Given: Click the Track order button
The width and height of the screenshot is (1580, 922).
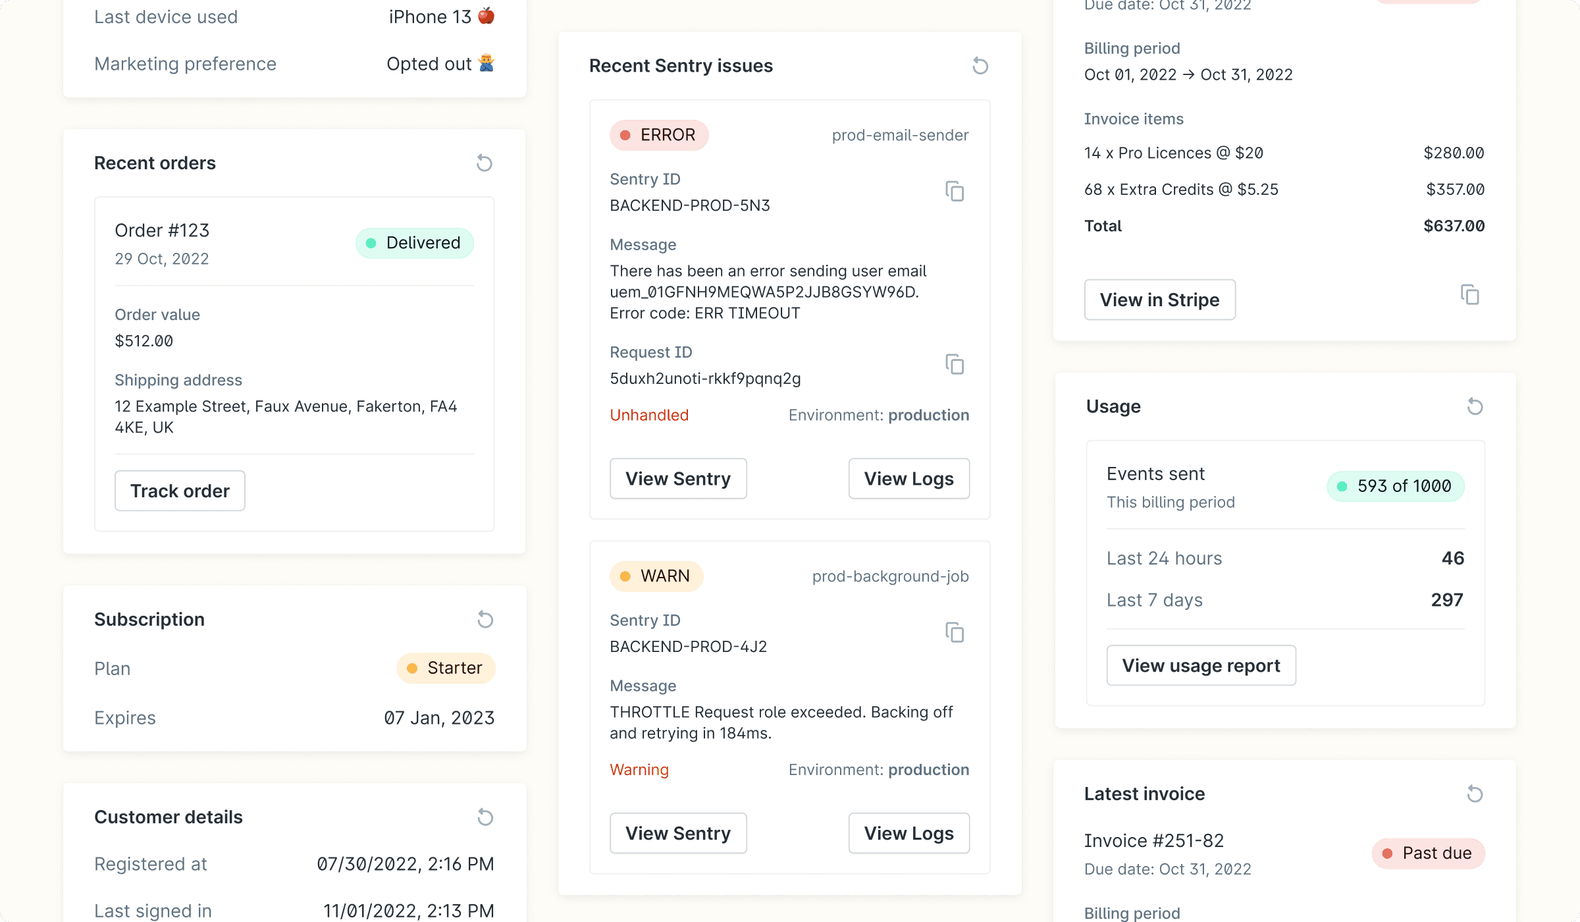Looking at the screenshot, I should (x=180, y=491).
